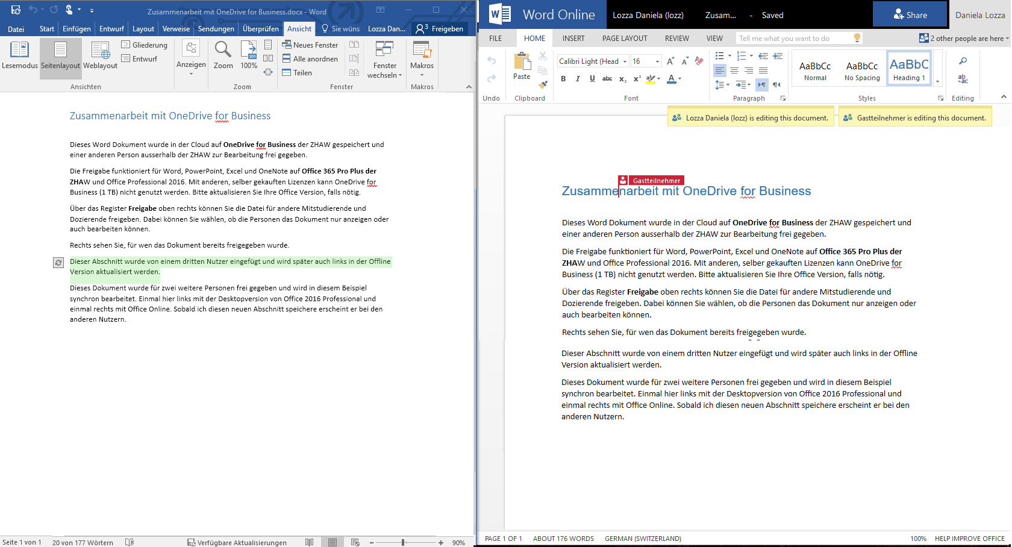Apply the Normal style in Word Online
The height and width of the screenshot is (547, 1012).
(815, 69)
